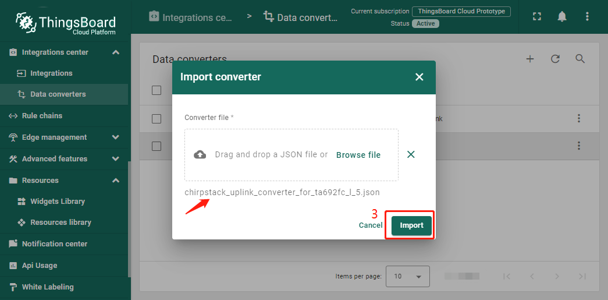This screenshot has height=300, width=608.
Task: Collapse the Resources section chevron
Action: 116,181
